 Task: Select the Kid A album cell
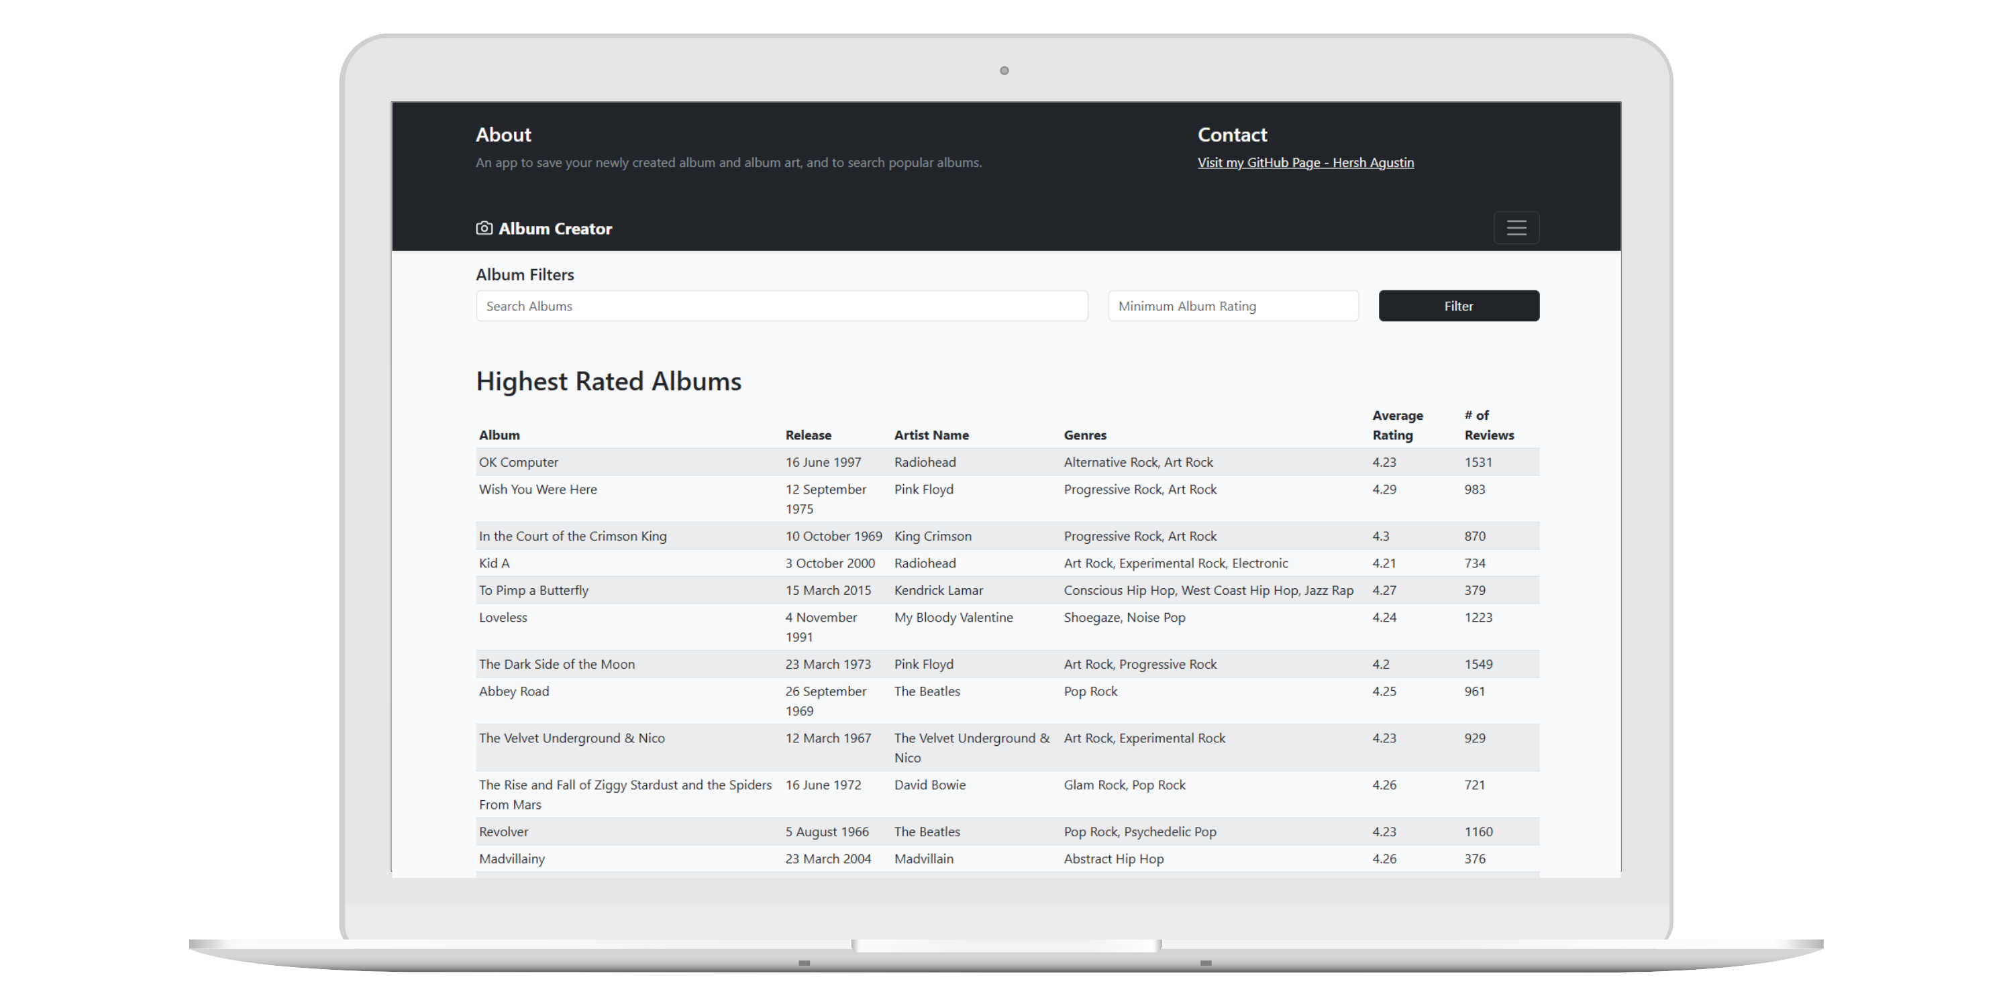[x=494, y=563]
